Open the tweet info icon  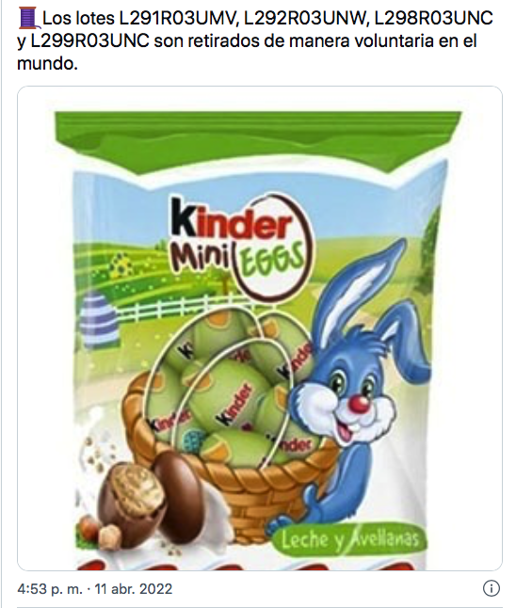click(x=491, y=588)
